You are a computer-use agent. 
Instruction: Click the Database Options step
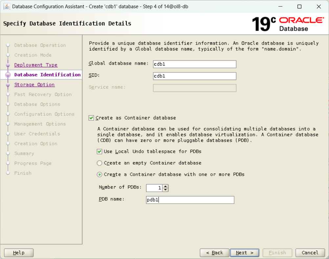point(37,104)
